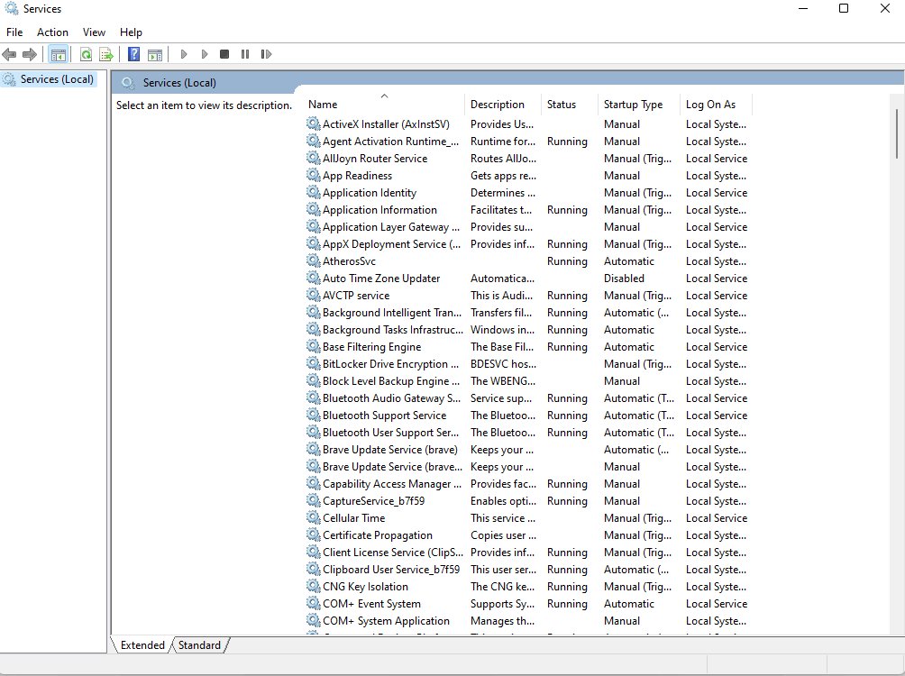
Task: Click the Services (Local) header icon
Action: coord(128,83)
